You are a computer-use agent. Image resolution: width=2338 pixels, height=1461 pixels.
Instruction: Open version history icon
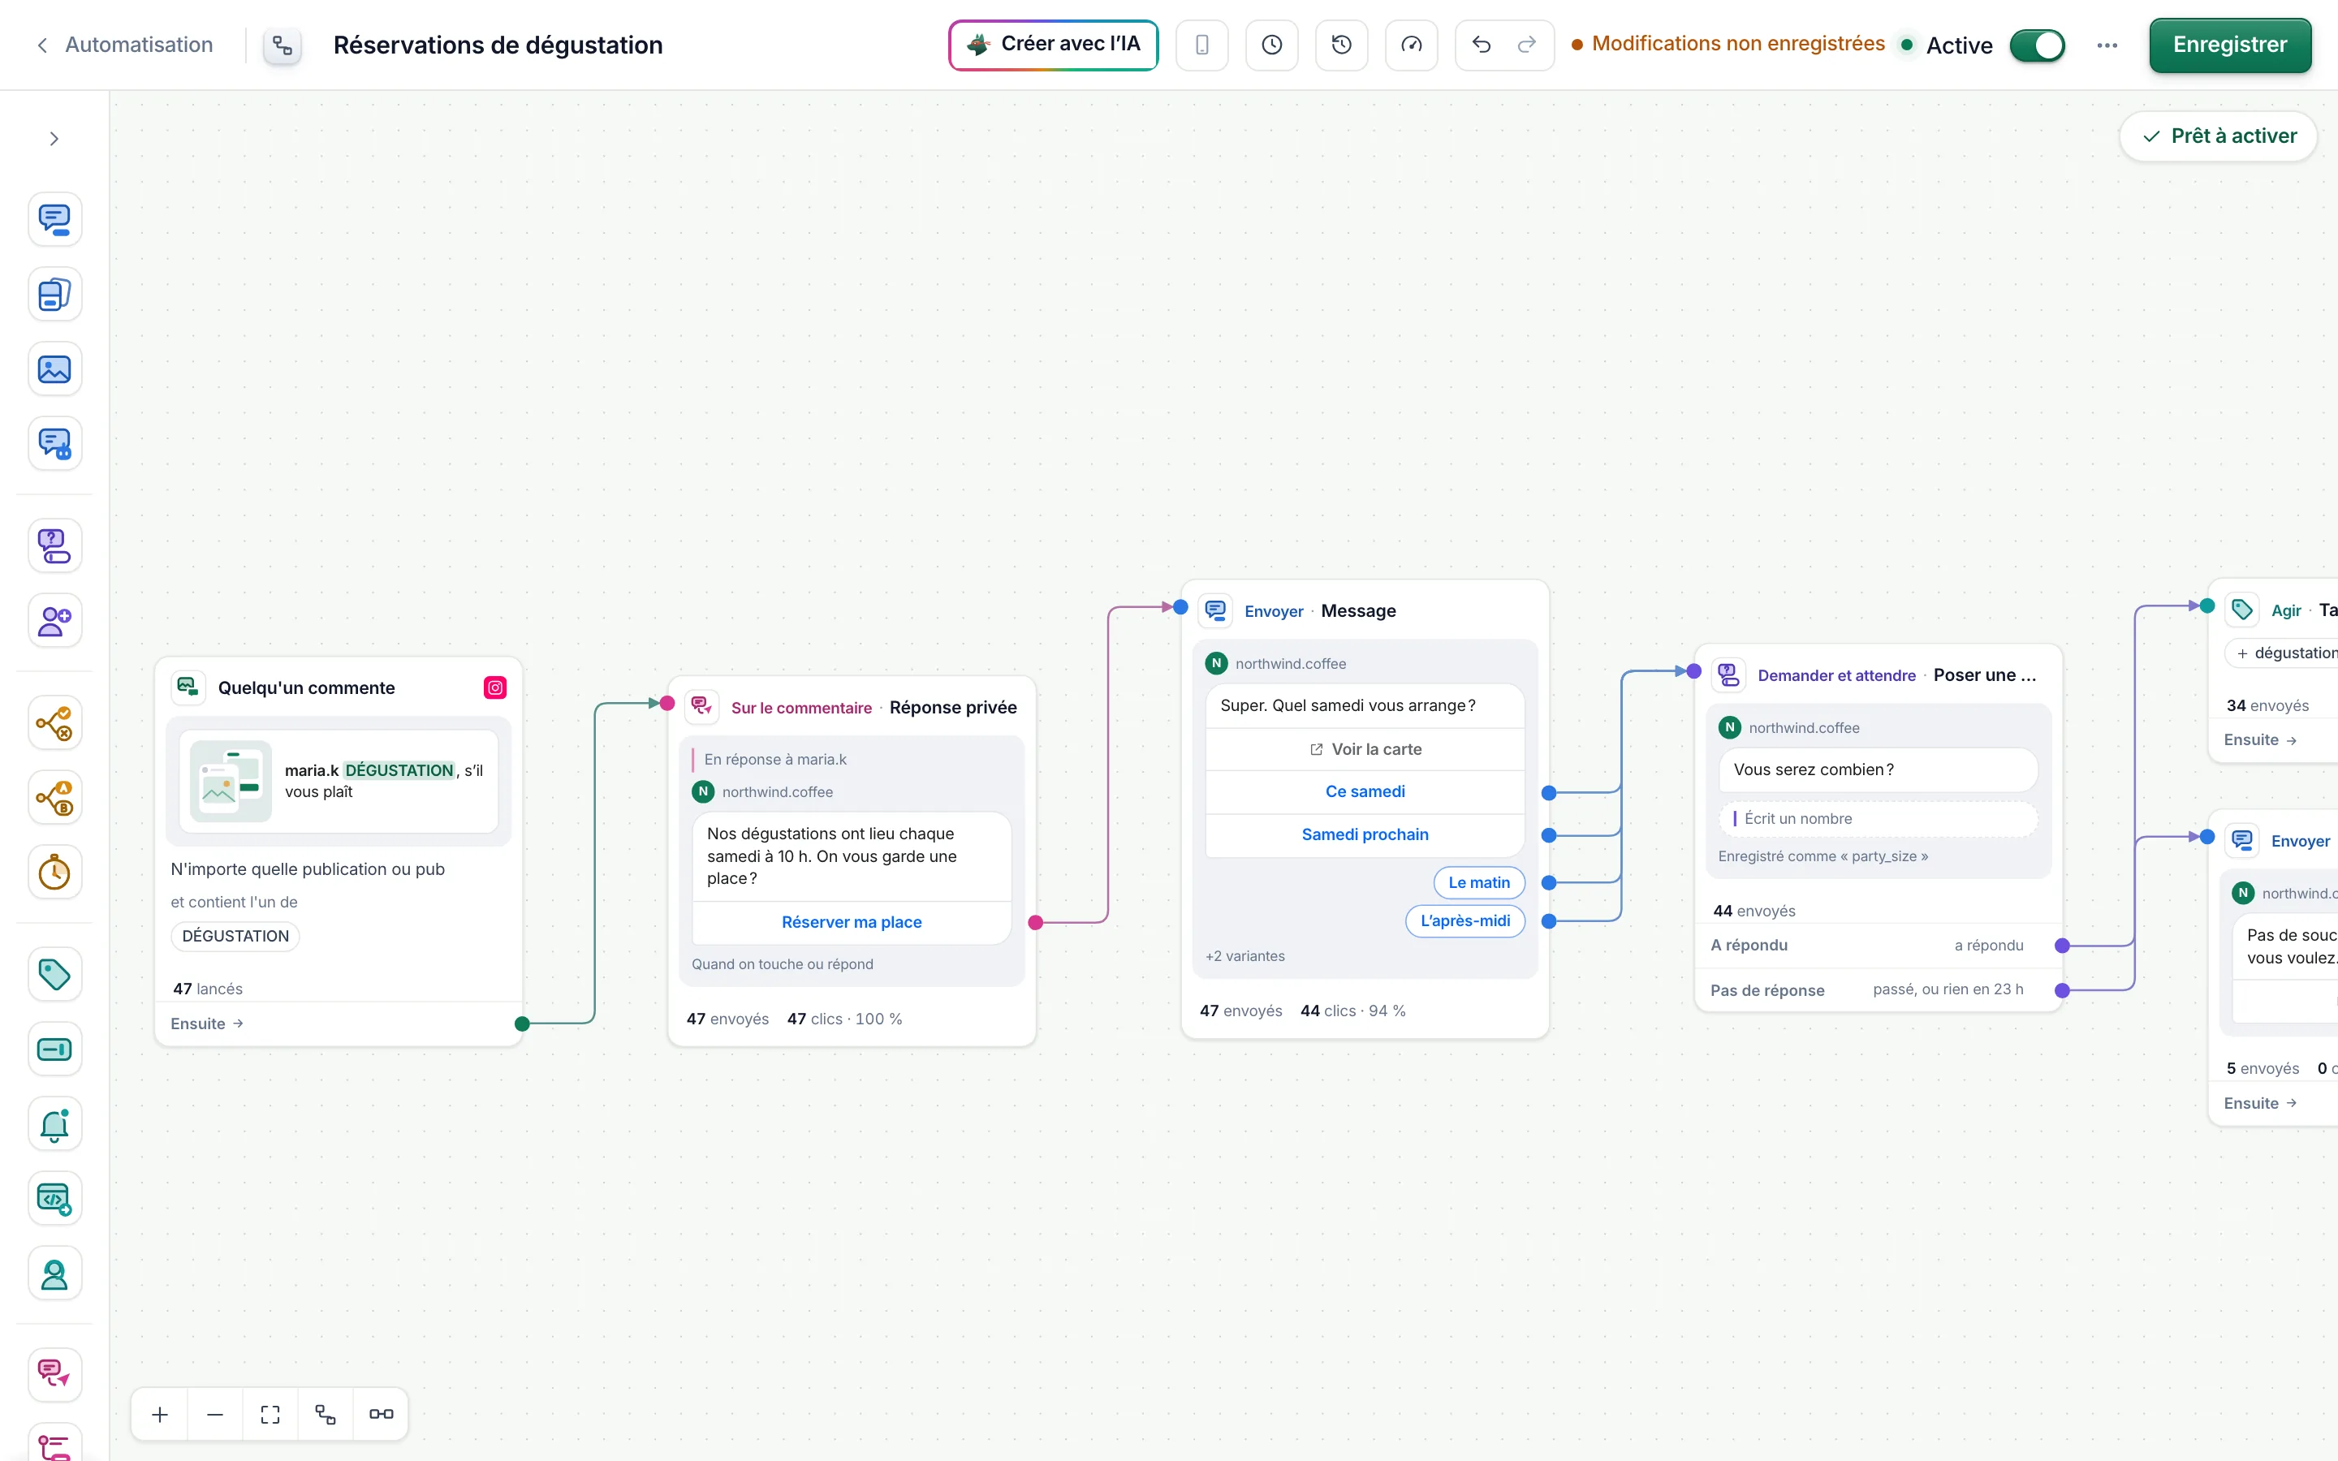click(1341, 45)
